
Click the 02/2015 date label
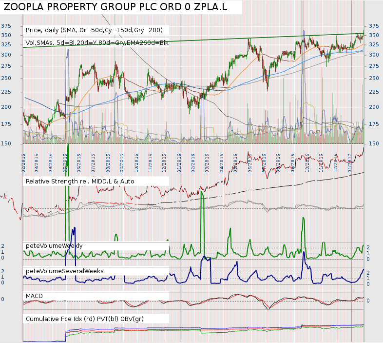(x=23, y=163)
